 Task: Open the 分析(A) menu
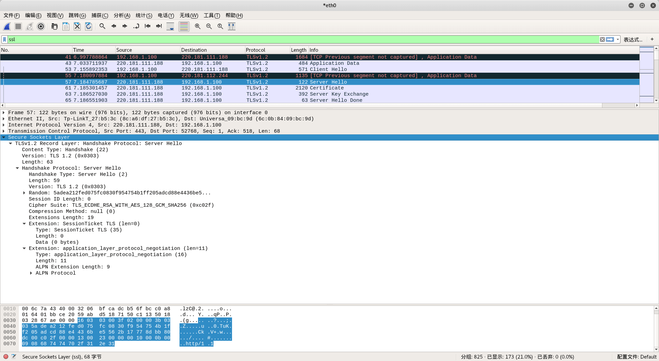pyautogui.click(x=122, y=15)
